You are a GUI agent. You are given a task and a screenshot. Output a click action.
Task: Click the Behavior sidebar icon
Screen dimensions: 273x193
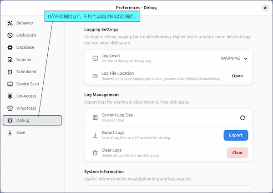point(10,23)
